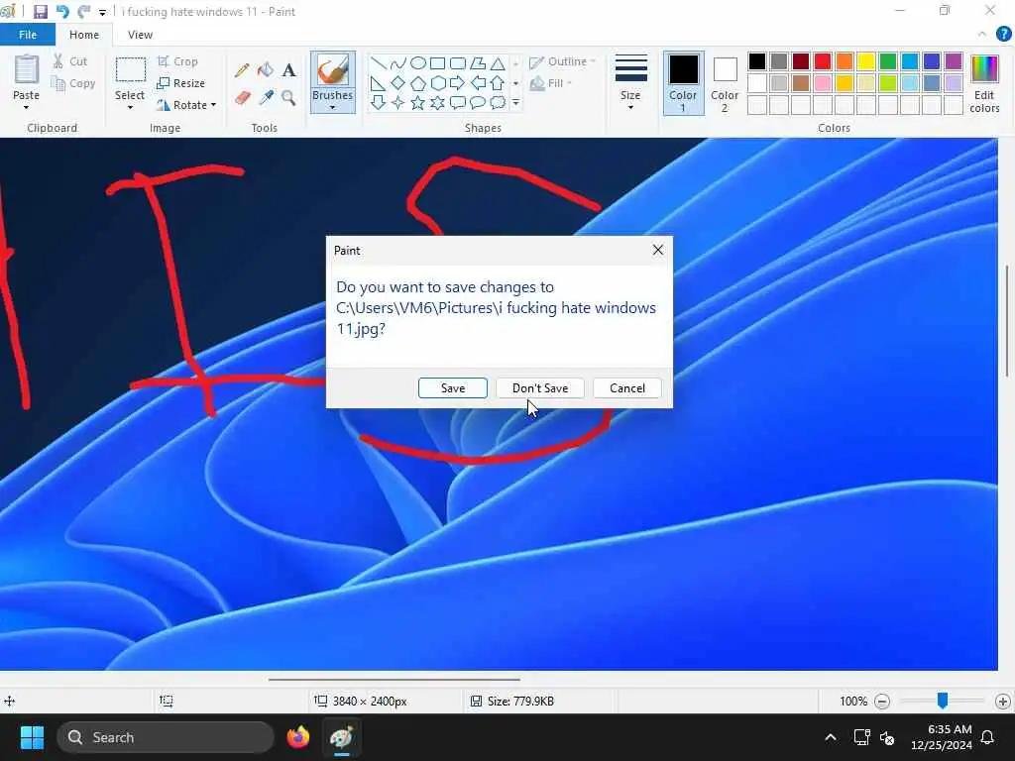
Task: Switch to the Home tab
Action: click(84, 35)
